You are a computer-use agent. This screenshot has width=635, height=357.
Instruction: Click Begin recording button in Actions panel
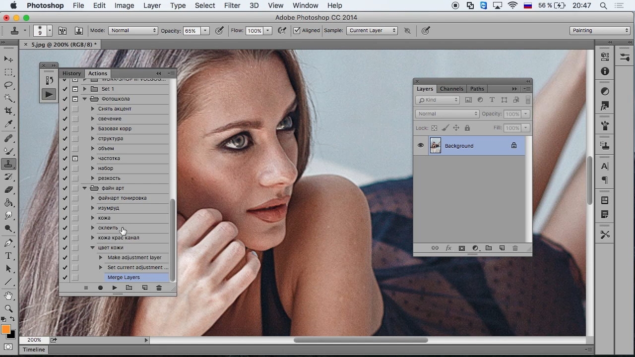[100, 288]
